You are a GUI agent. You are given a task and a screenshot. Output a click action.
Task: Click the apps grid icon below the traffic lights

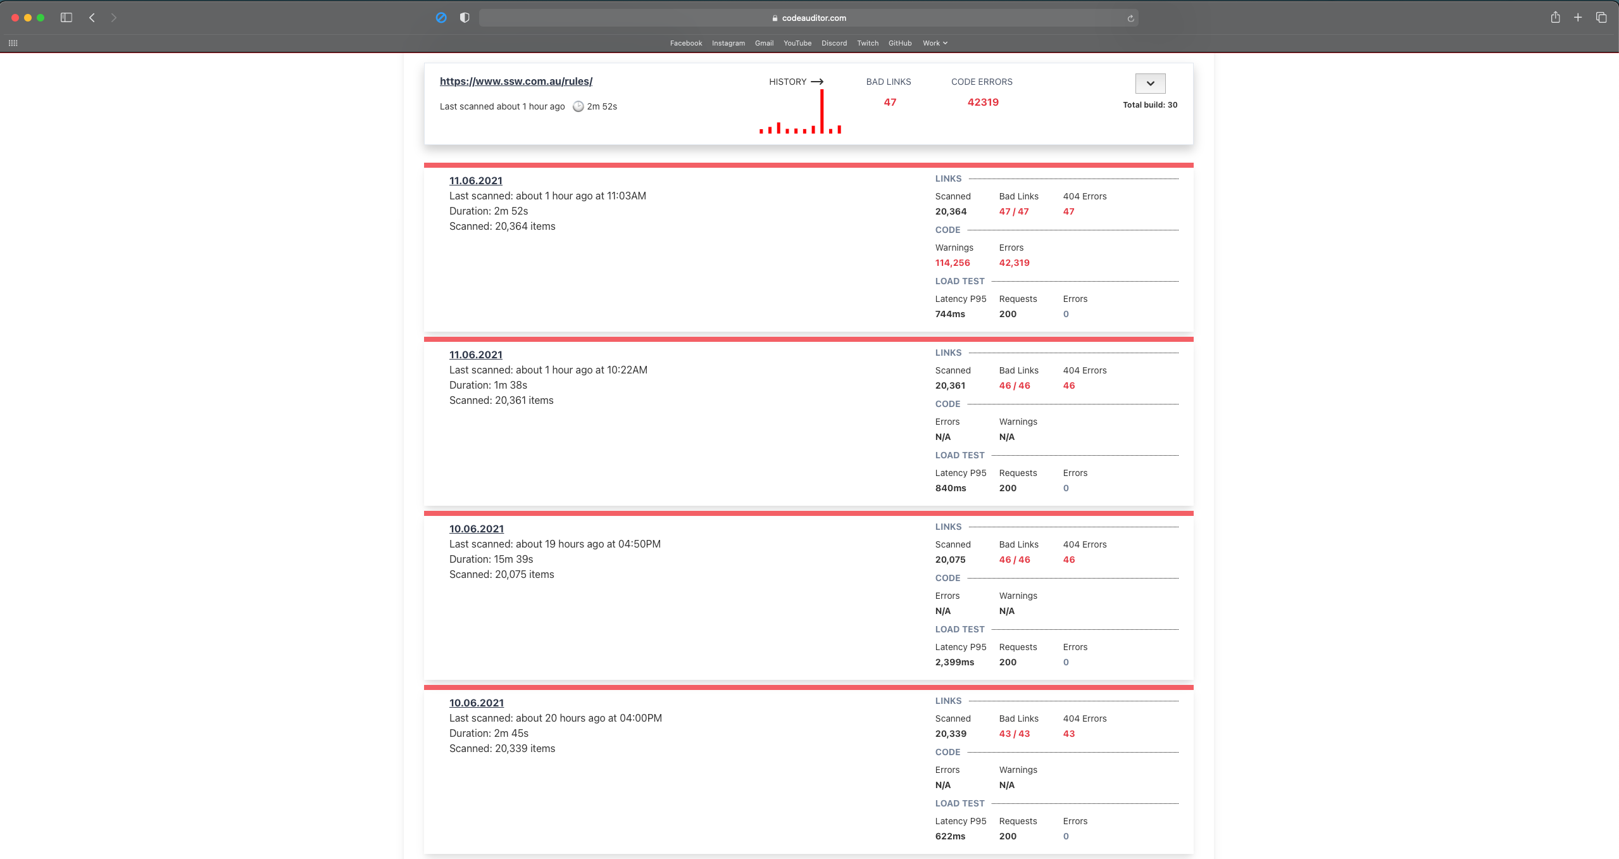tap(14, 42)
